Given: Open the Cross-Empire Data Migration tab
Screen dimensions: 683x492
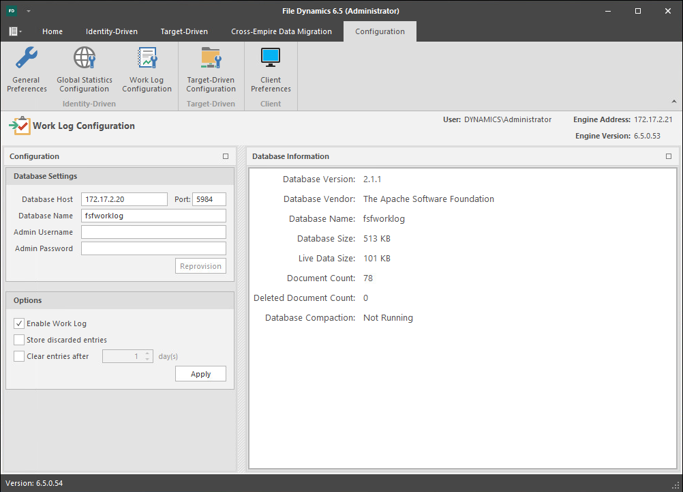Looking at the screenshot, I should coord(281,31).
